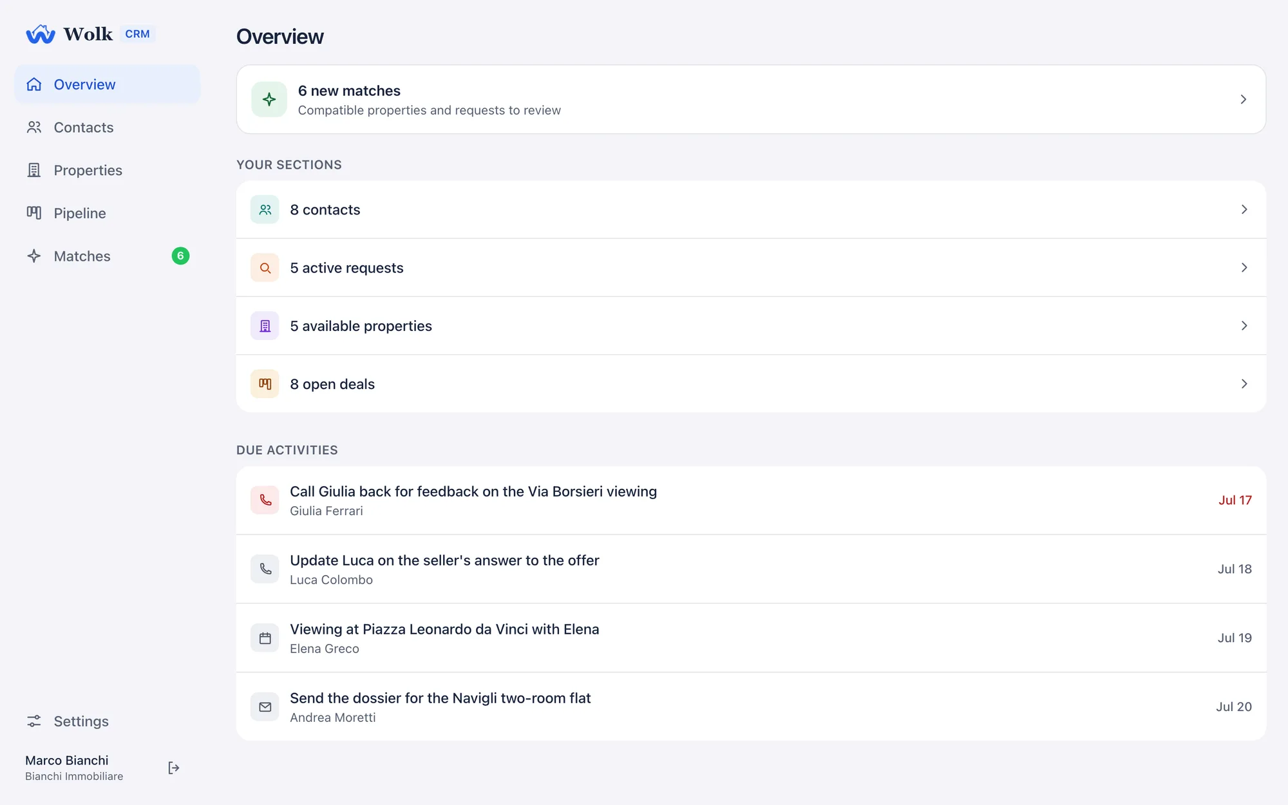Click the due date Jul 20

[x=1234, y=706]
